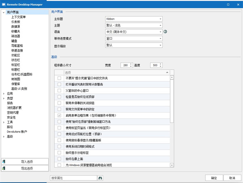The width and height of the screenshot is (243, 183).
Task: Open 收藏夹 settings page
Action: (16, 32)
